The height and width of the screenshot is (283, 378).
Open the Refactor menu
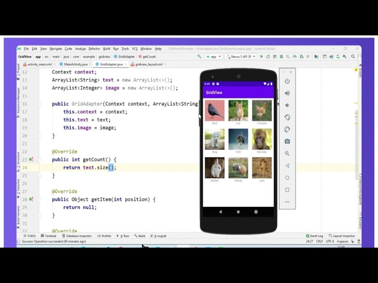(x=94, y=48)
